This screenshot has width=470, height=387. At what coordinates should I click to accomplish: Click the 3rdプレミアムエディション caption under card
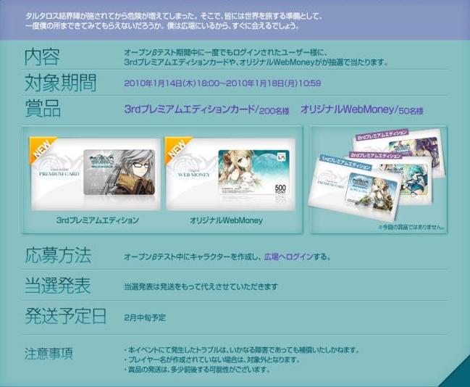pyautogui.click(x=98, y=220)
